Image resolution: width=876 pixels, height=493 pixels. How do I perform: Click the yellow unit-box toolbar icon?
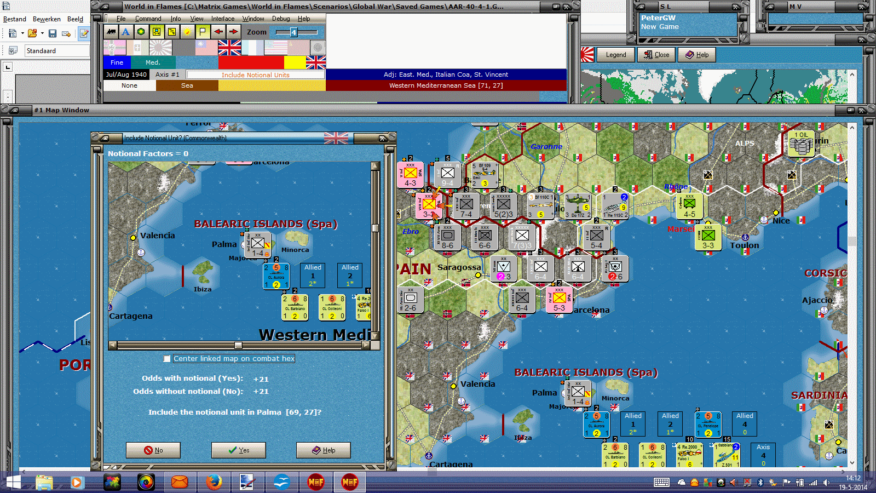click(157, 32)
